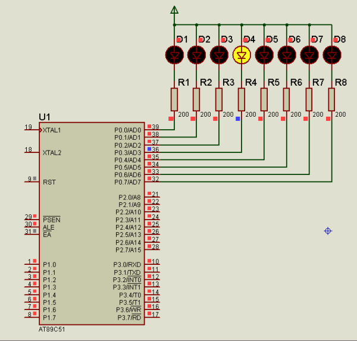This screenshot has width=357, height=341.
Task: Click the blue origin crosshair marker
Action: [328, 231]
